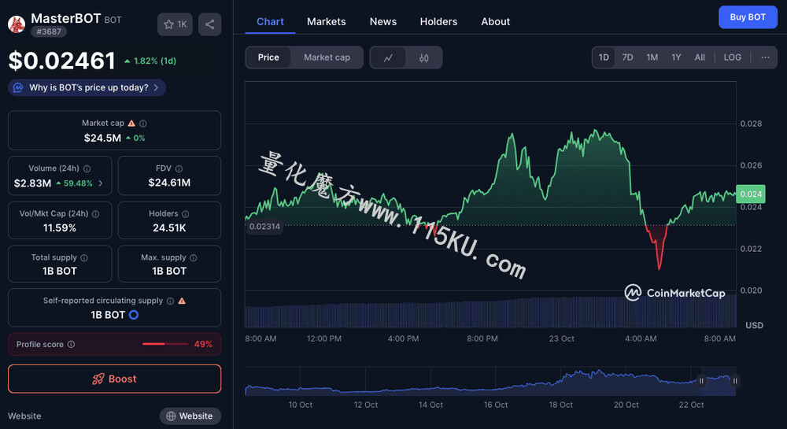The height and width of the screenshot is (429, 787).
Task: Select the Market cap toggle
Action: click(x=327, y=57)
